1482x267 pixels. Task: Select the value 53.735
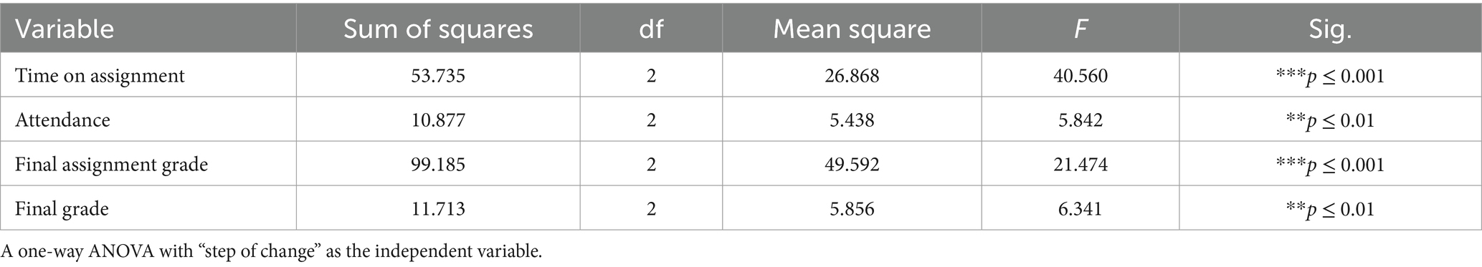438,75
